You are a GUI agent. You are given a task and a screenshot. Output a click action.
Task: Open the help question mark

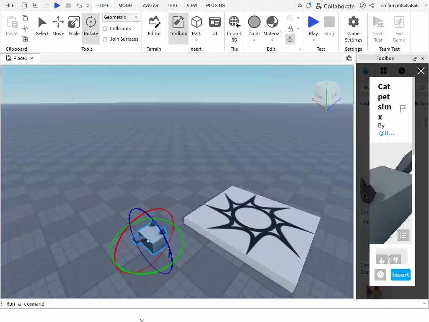[x=362, y=5]
